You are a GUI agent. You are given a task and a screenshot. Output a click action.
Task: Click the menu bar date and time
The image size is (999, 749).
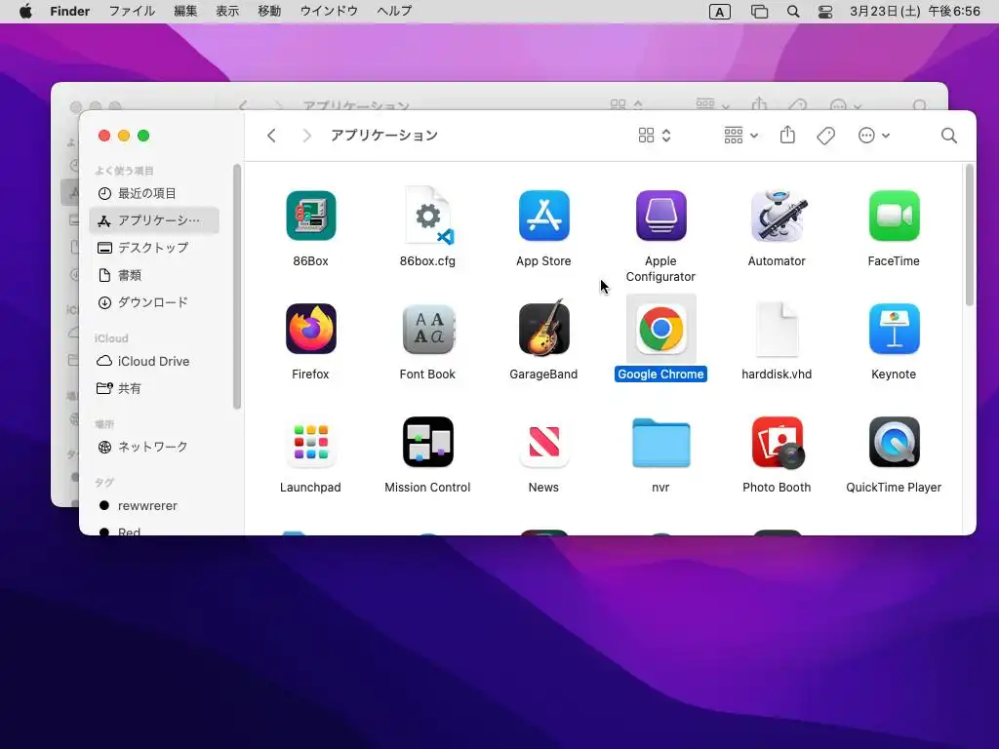click(x=915, y=11)
